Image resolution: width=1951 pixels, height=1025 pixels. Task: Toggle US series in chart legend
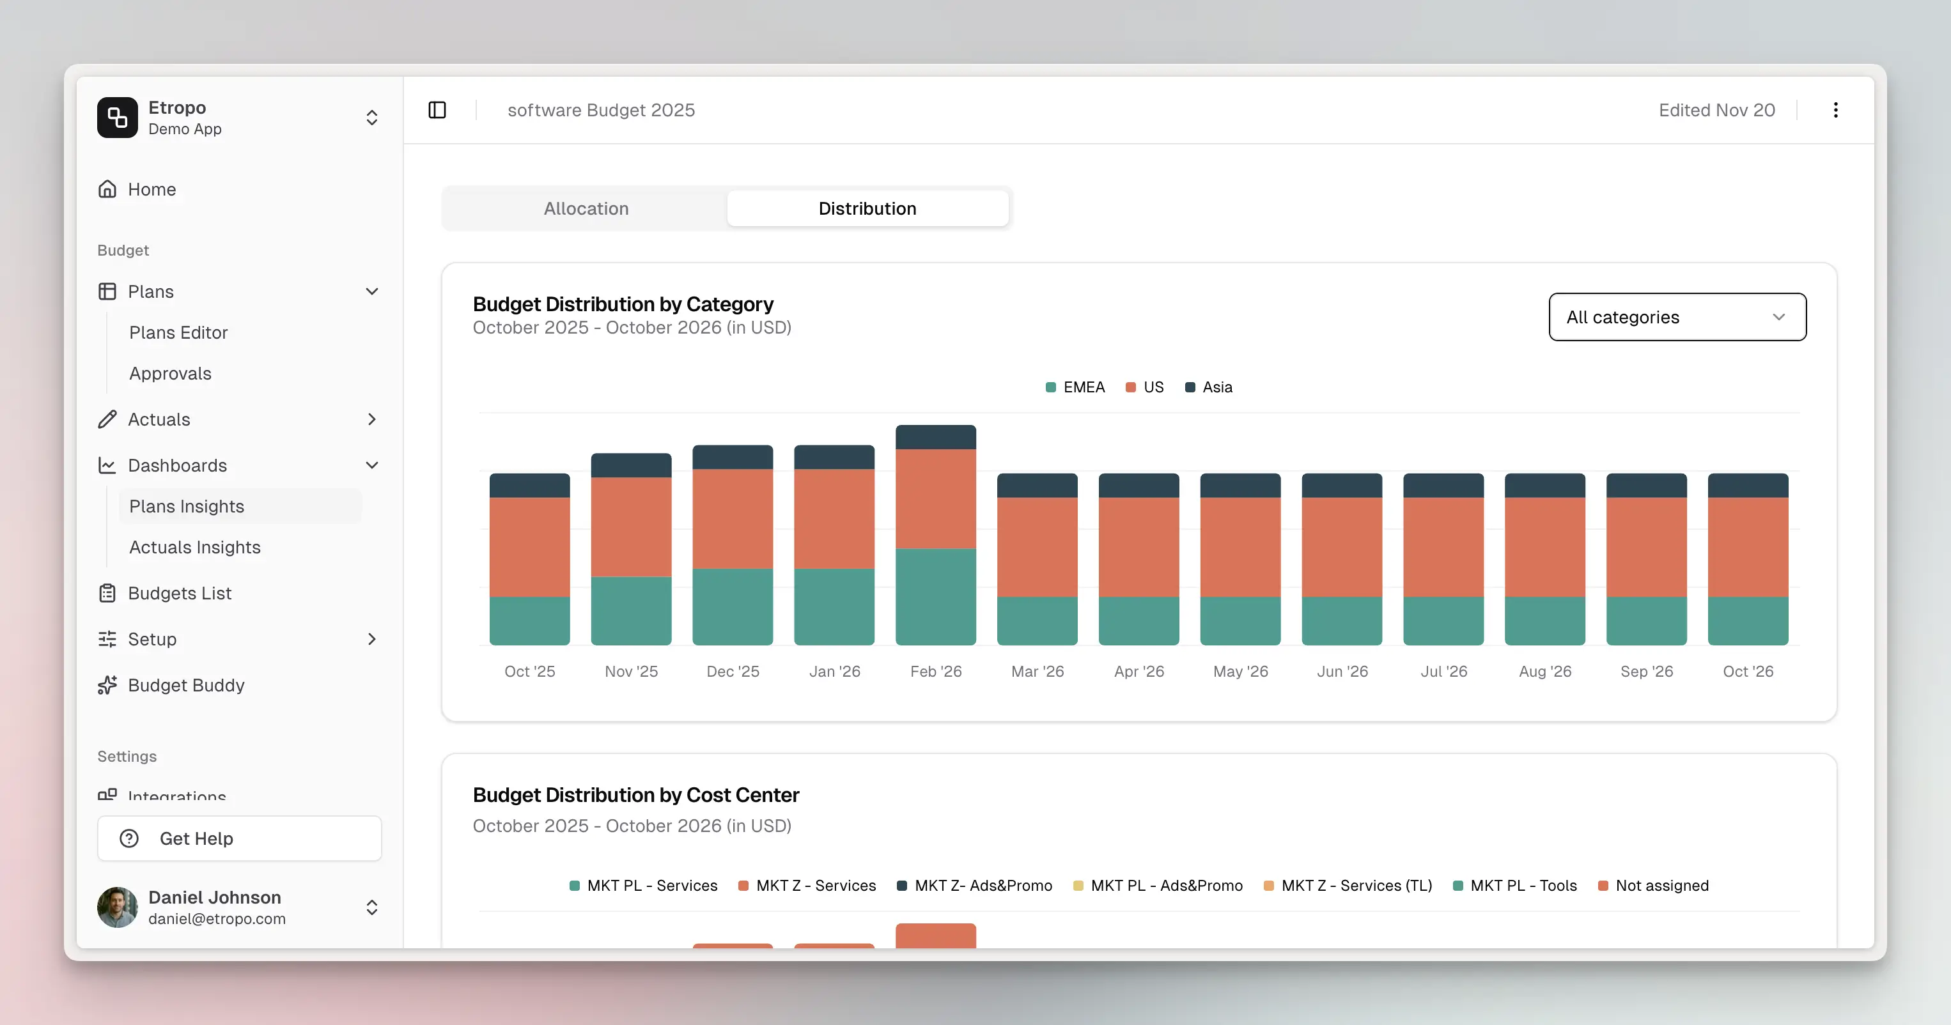(x=1144, y=387)
